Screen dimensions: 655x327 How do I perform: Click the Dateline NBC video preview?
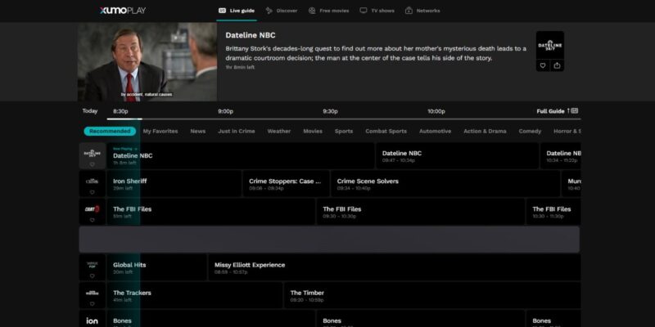pos(147,62)
